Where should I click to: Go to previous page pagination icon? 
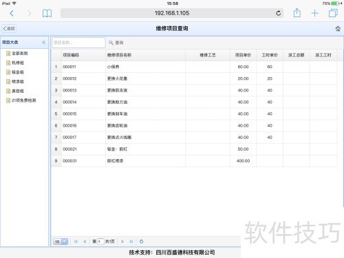click(x=85, y=241)
